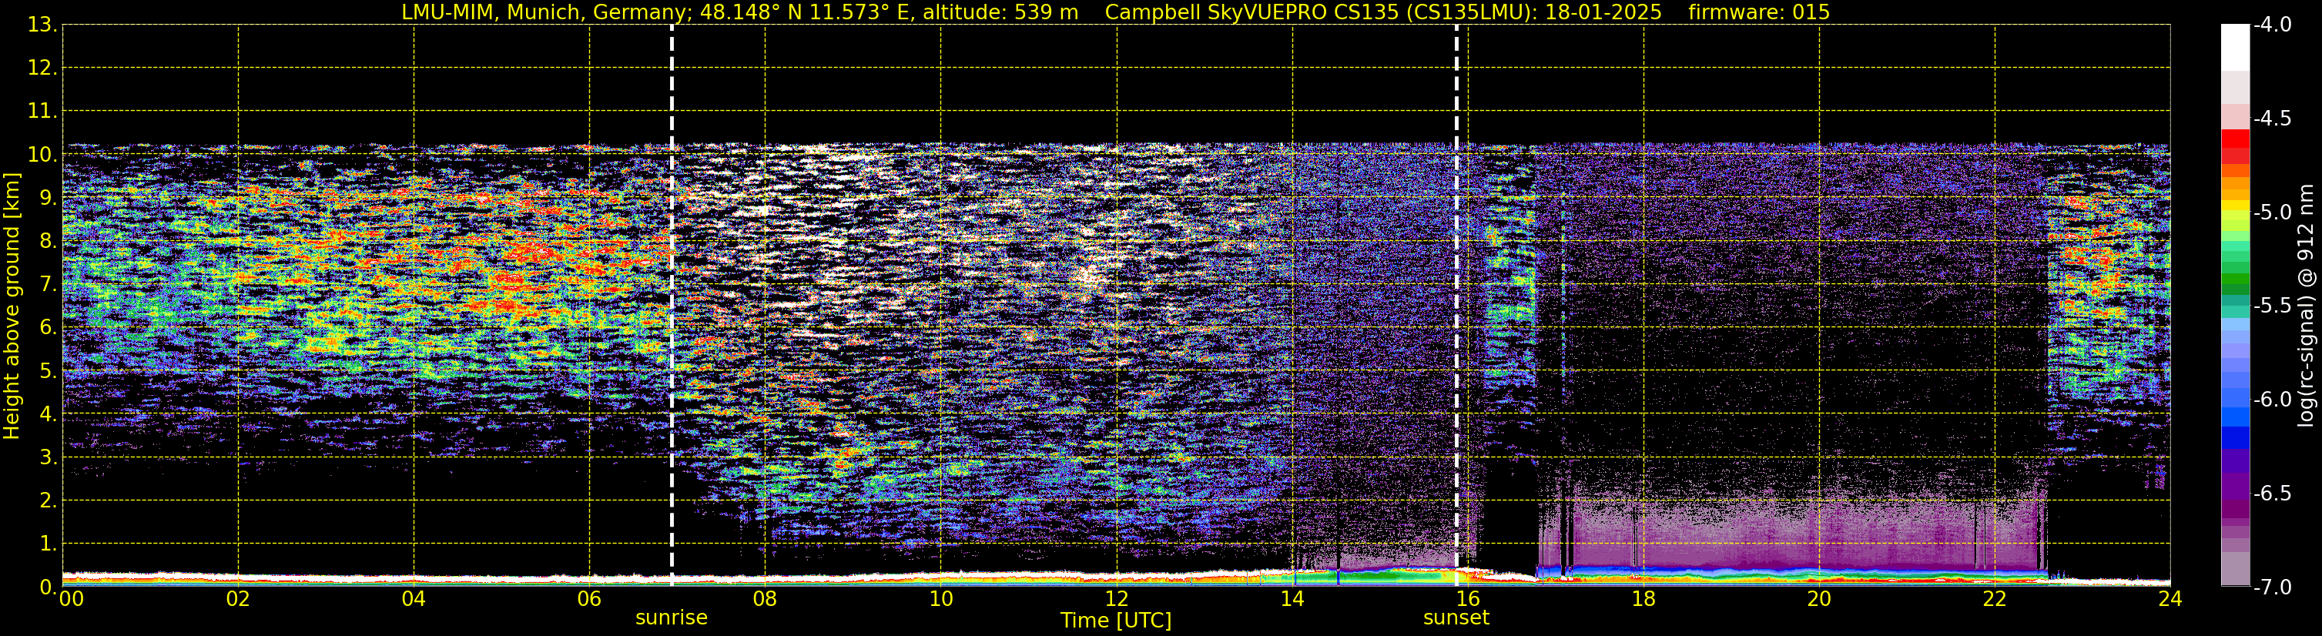The width and height of the screenshot is (2322, 636).
Task: Click the 12. tick label on the height axis
Action: [42, 69]
